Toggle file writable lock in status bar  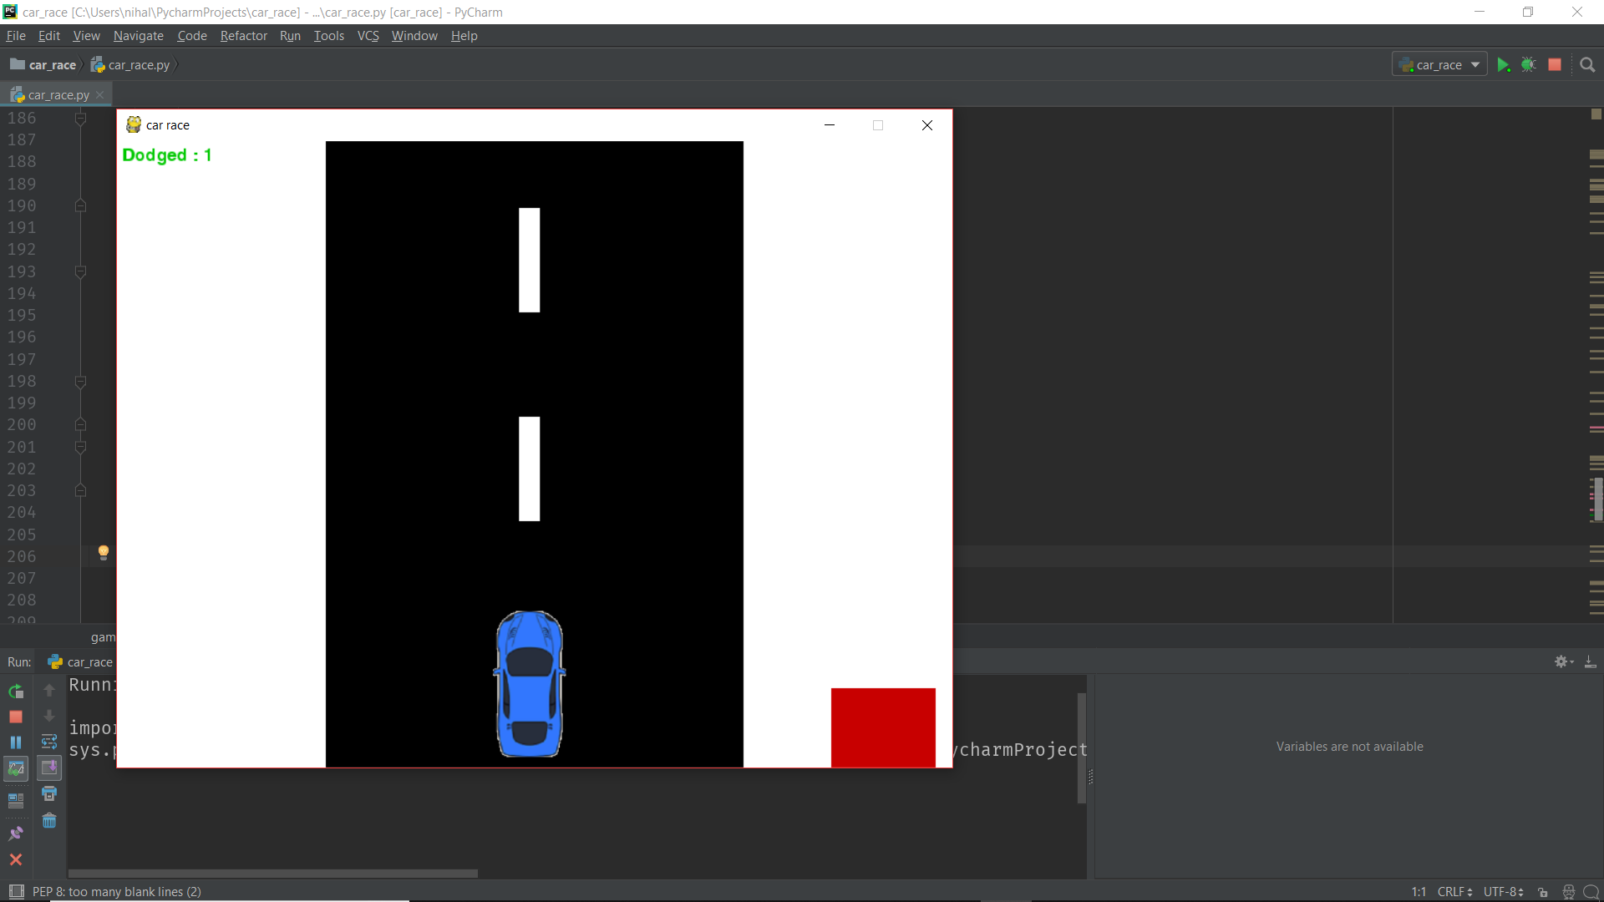(x=1544, y=893)
